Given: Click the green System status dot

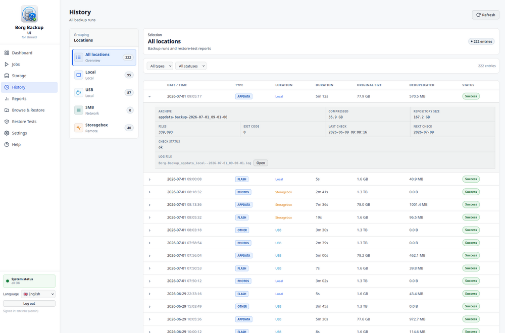Looking at the screenshot, I should pyautogui.click(x=8, y=281).
